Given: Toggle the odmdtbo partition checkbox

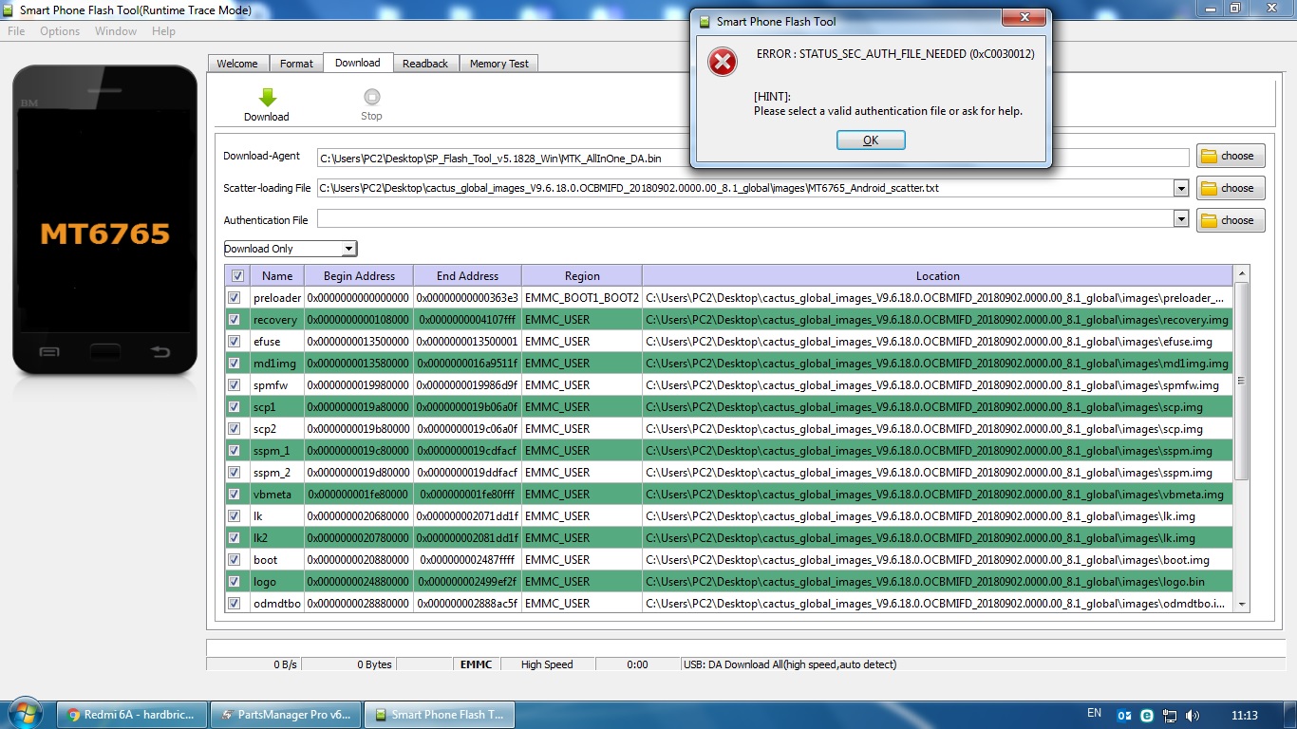Looking at the screenshot, I should [234, 604].
